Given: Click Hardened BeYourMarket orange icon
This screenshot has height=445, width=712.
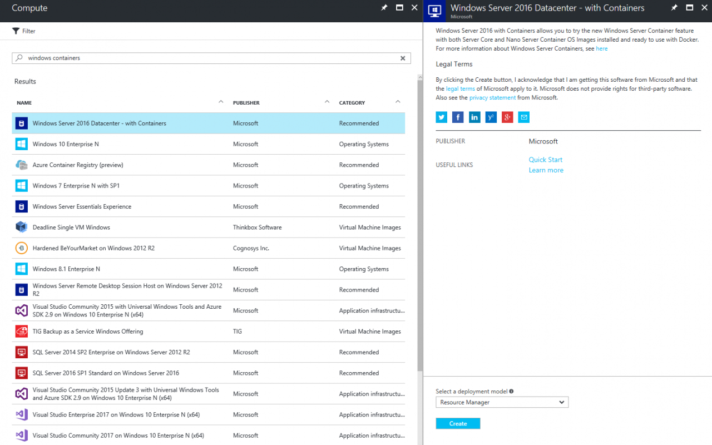Looking at the screenshot, I should pos(21,248).
